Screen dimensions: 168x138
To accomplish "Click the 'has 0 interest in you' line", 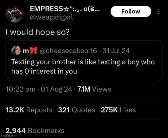I will (44, 71).
